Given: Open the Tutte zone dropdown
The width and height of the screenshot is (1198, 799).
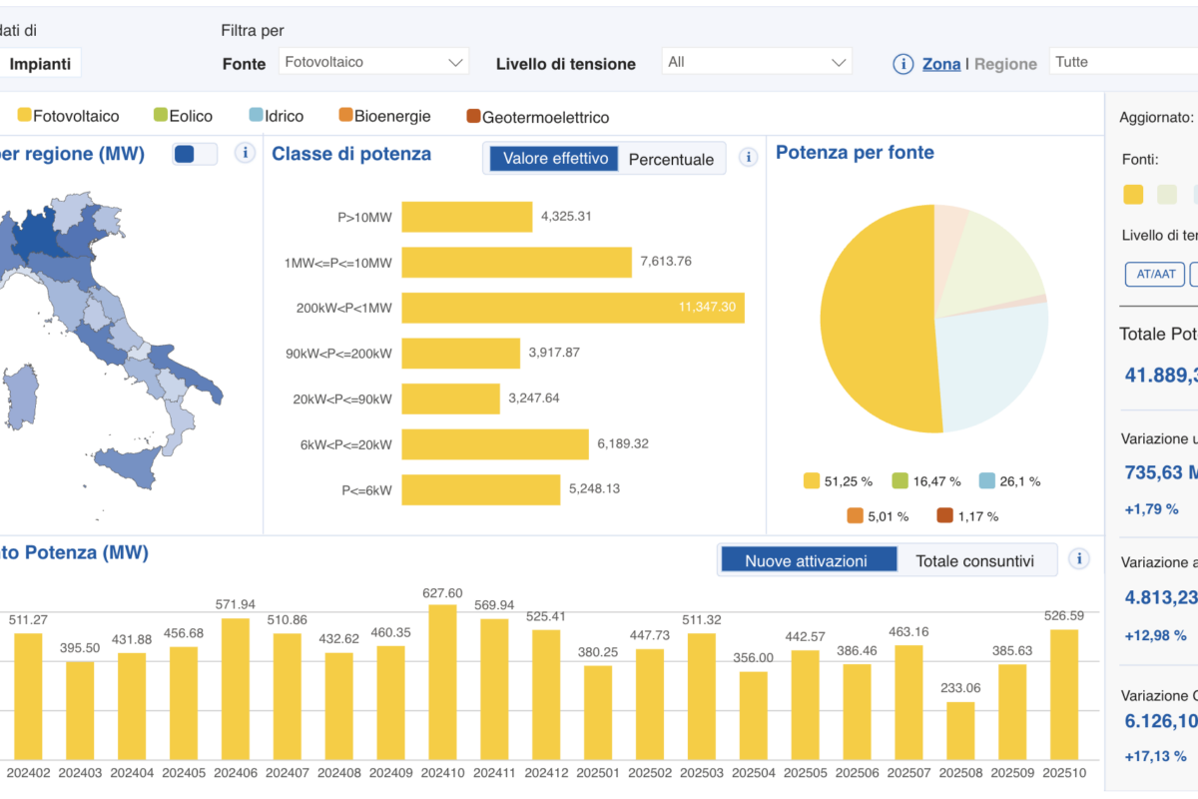Looking at the screenshot, I should pyautogui.click(x=1123, y=62).
